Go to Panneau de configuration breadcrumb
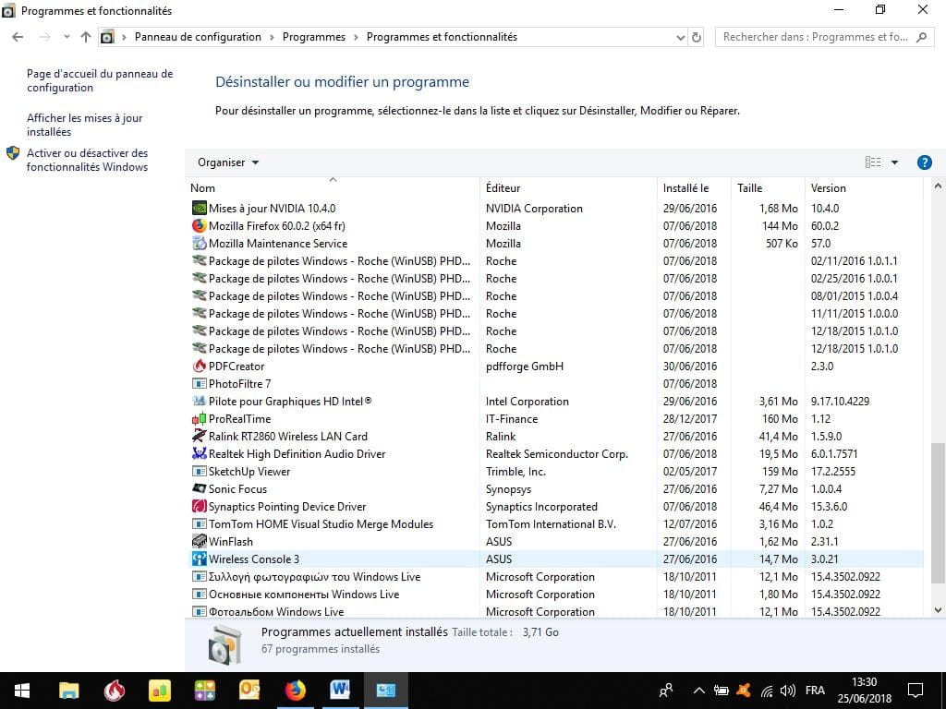 pos(198,37)
